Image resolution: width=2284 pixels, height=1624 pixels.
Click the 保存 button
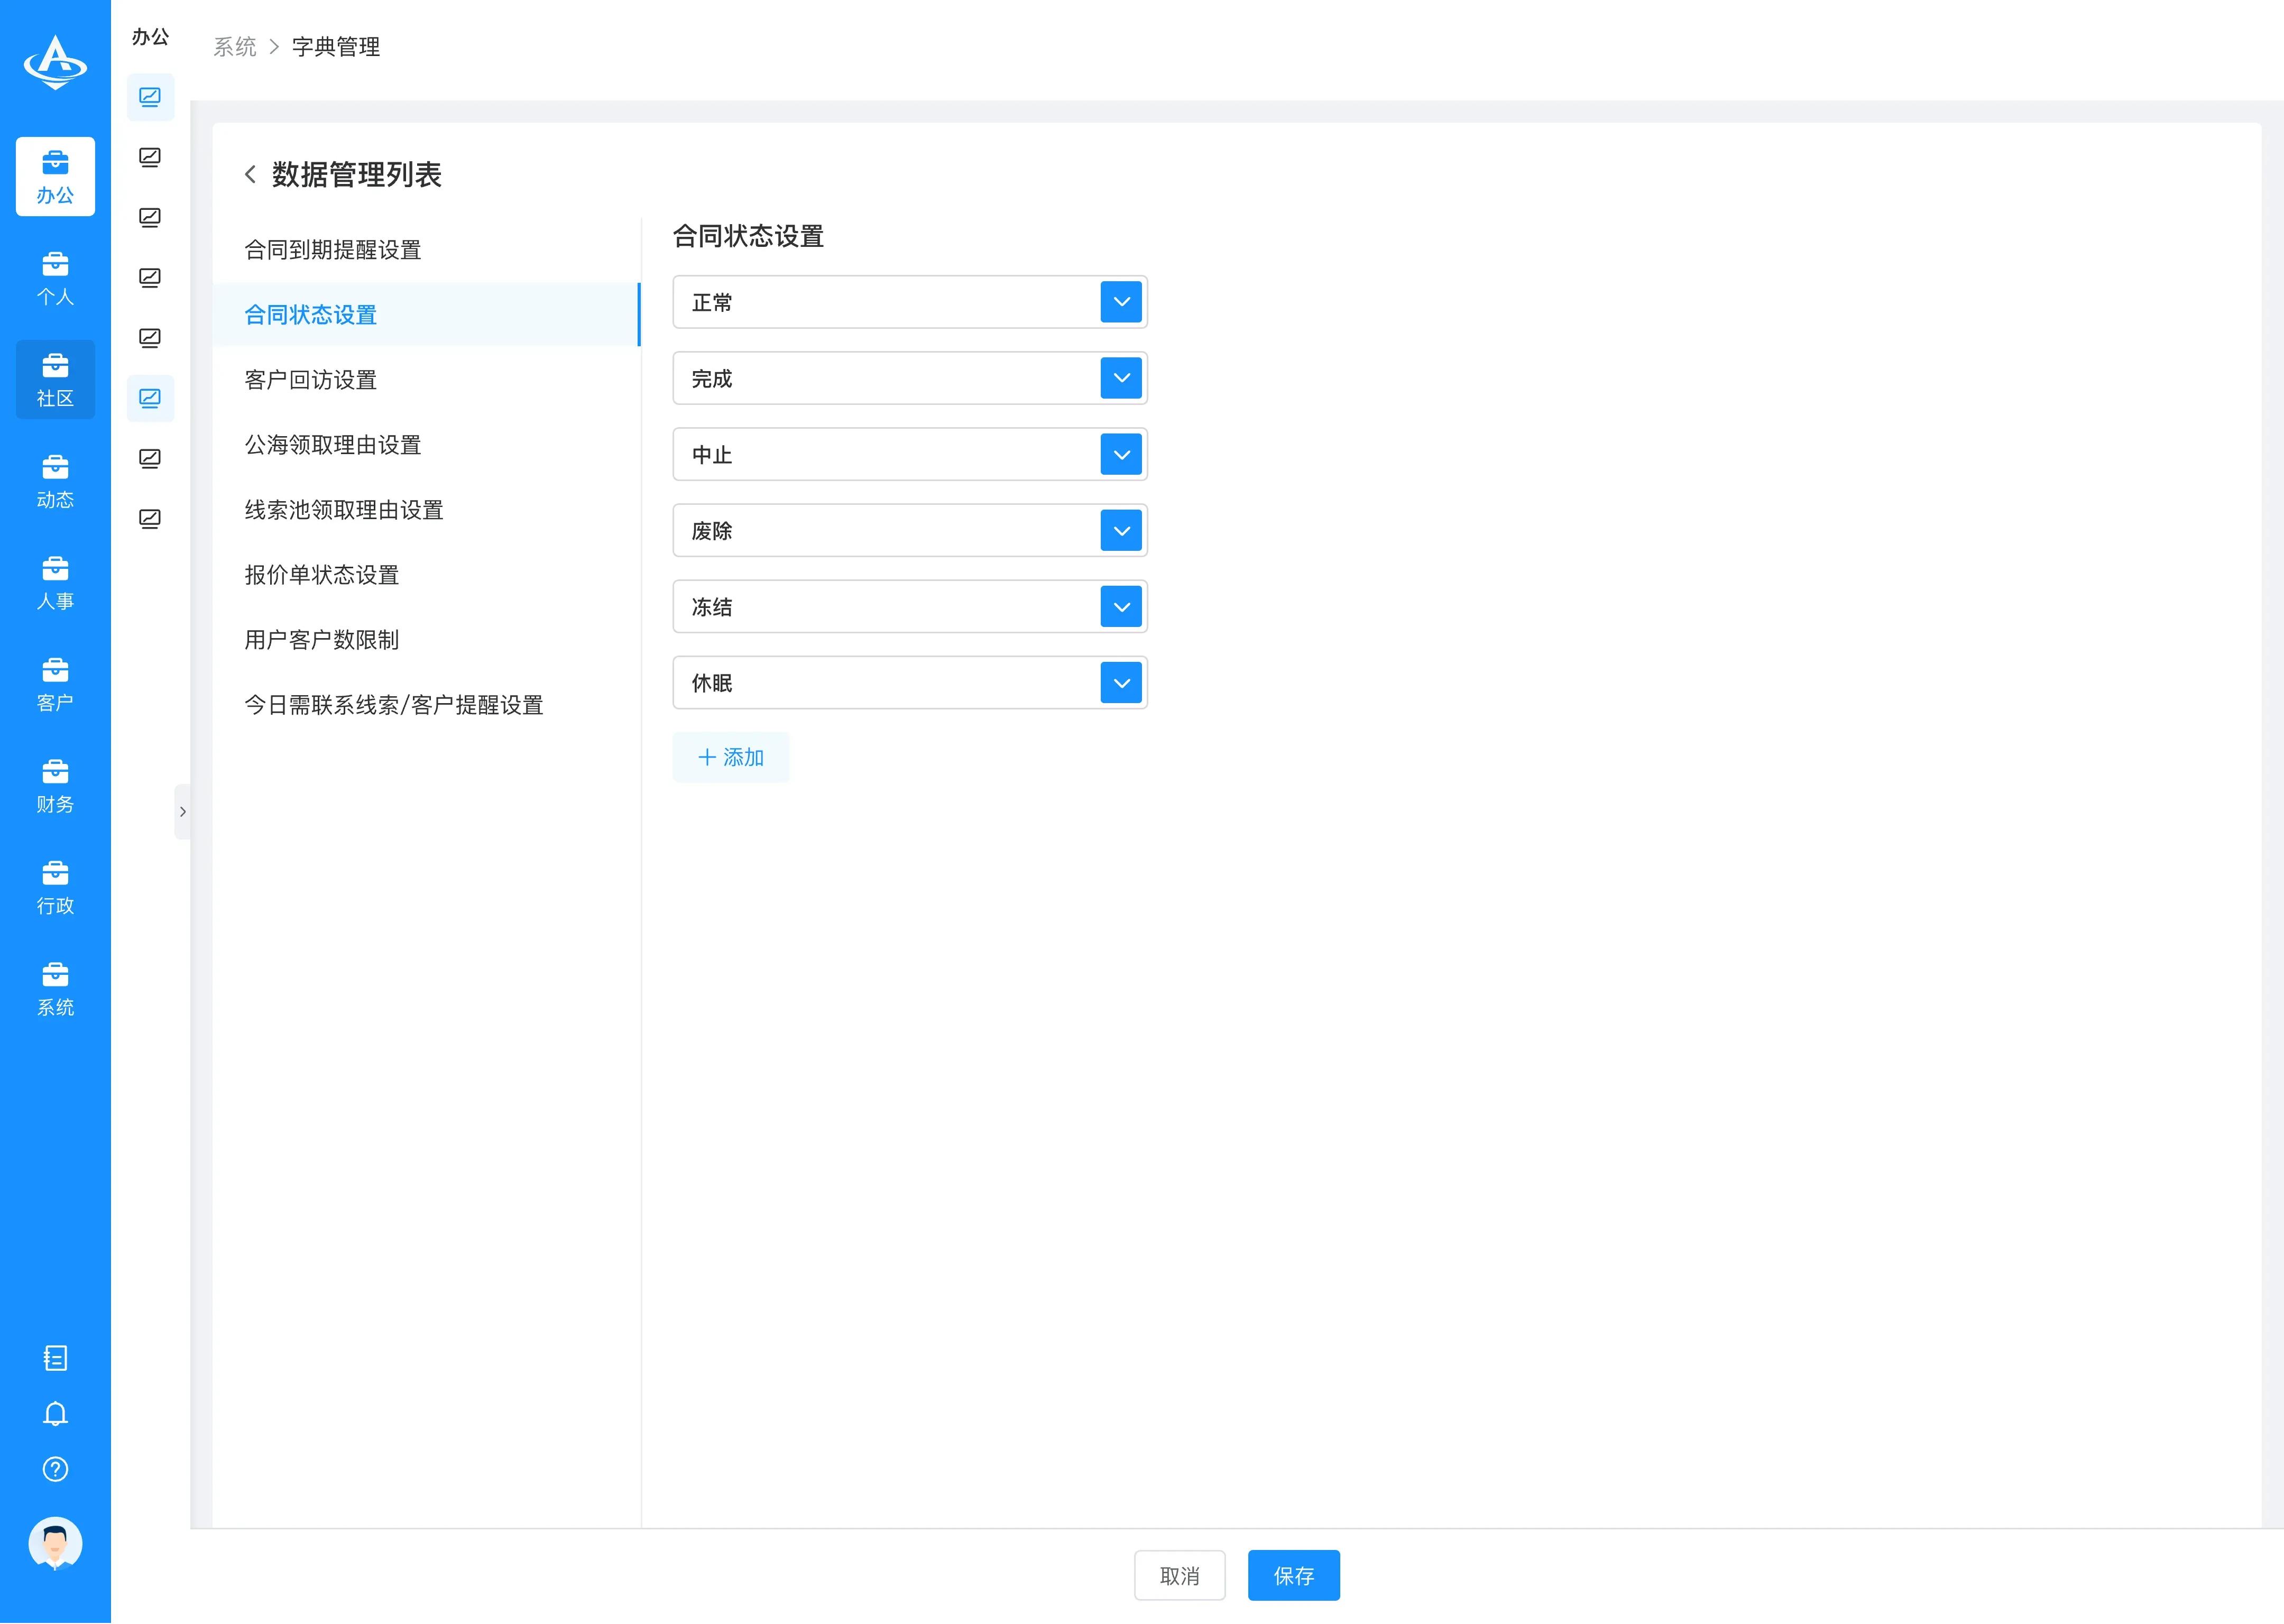tap(1293, 1576)
